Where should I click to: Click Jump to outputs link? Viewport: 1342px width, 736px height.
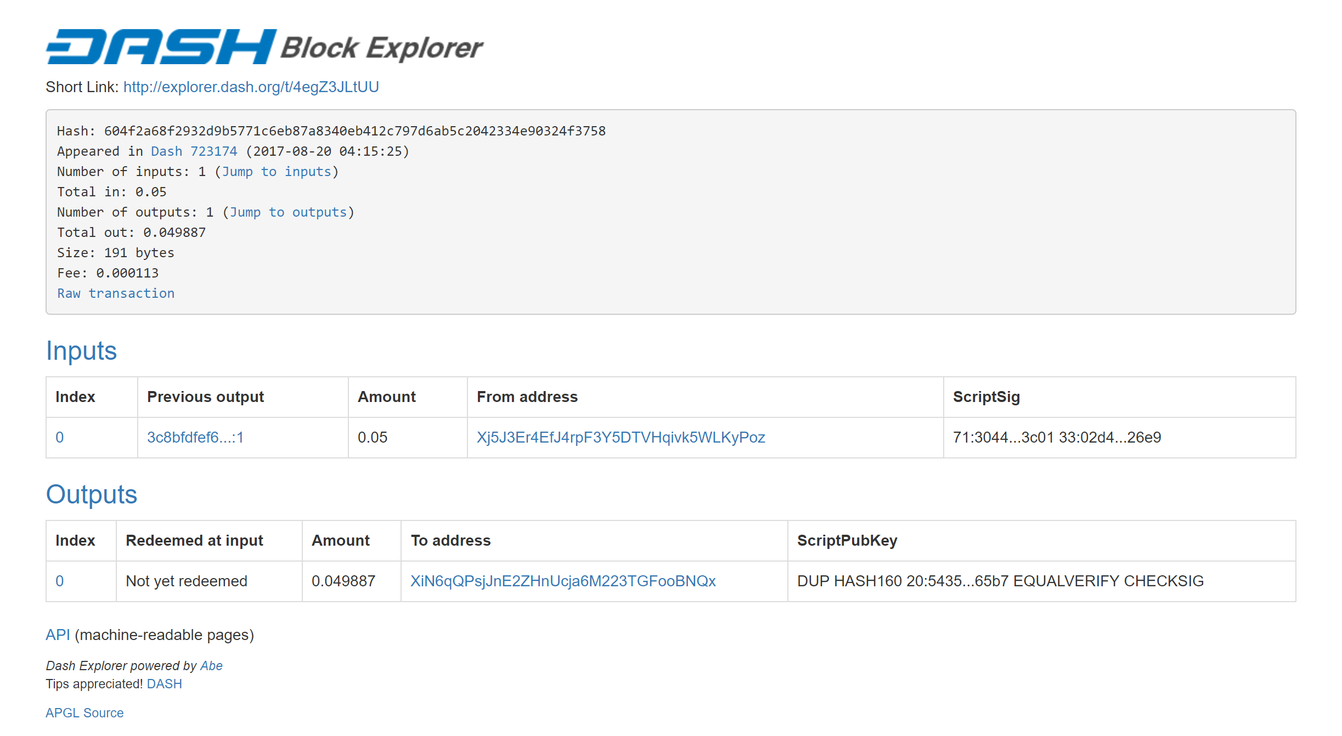288,212
